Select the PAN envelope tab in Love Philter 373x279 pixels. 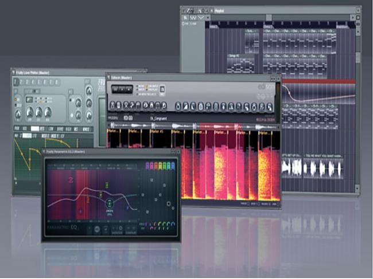pos(17,128)
